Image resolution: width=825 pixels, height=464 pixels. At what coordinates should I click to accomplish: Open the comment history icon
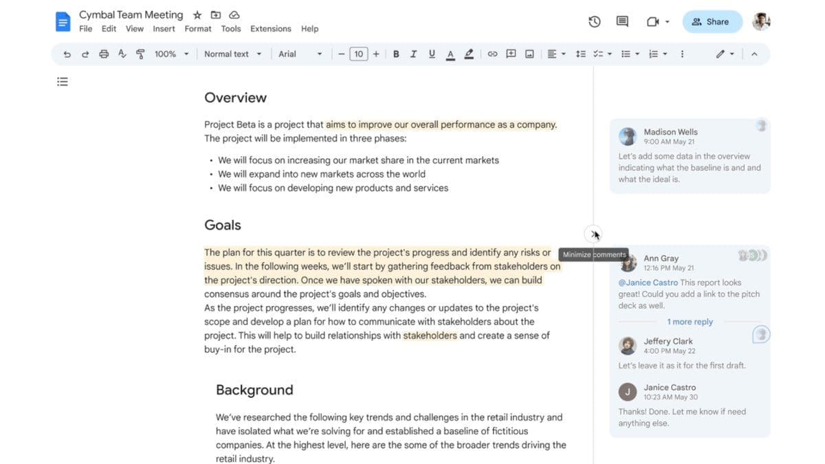click(622, 21)
